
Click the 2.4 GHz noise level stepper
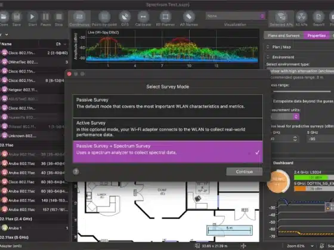295,139
